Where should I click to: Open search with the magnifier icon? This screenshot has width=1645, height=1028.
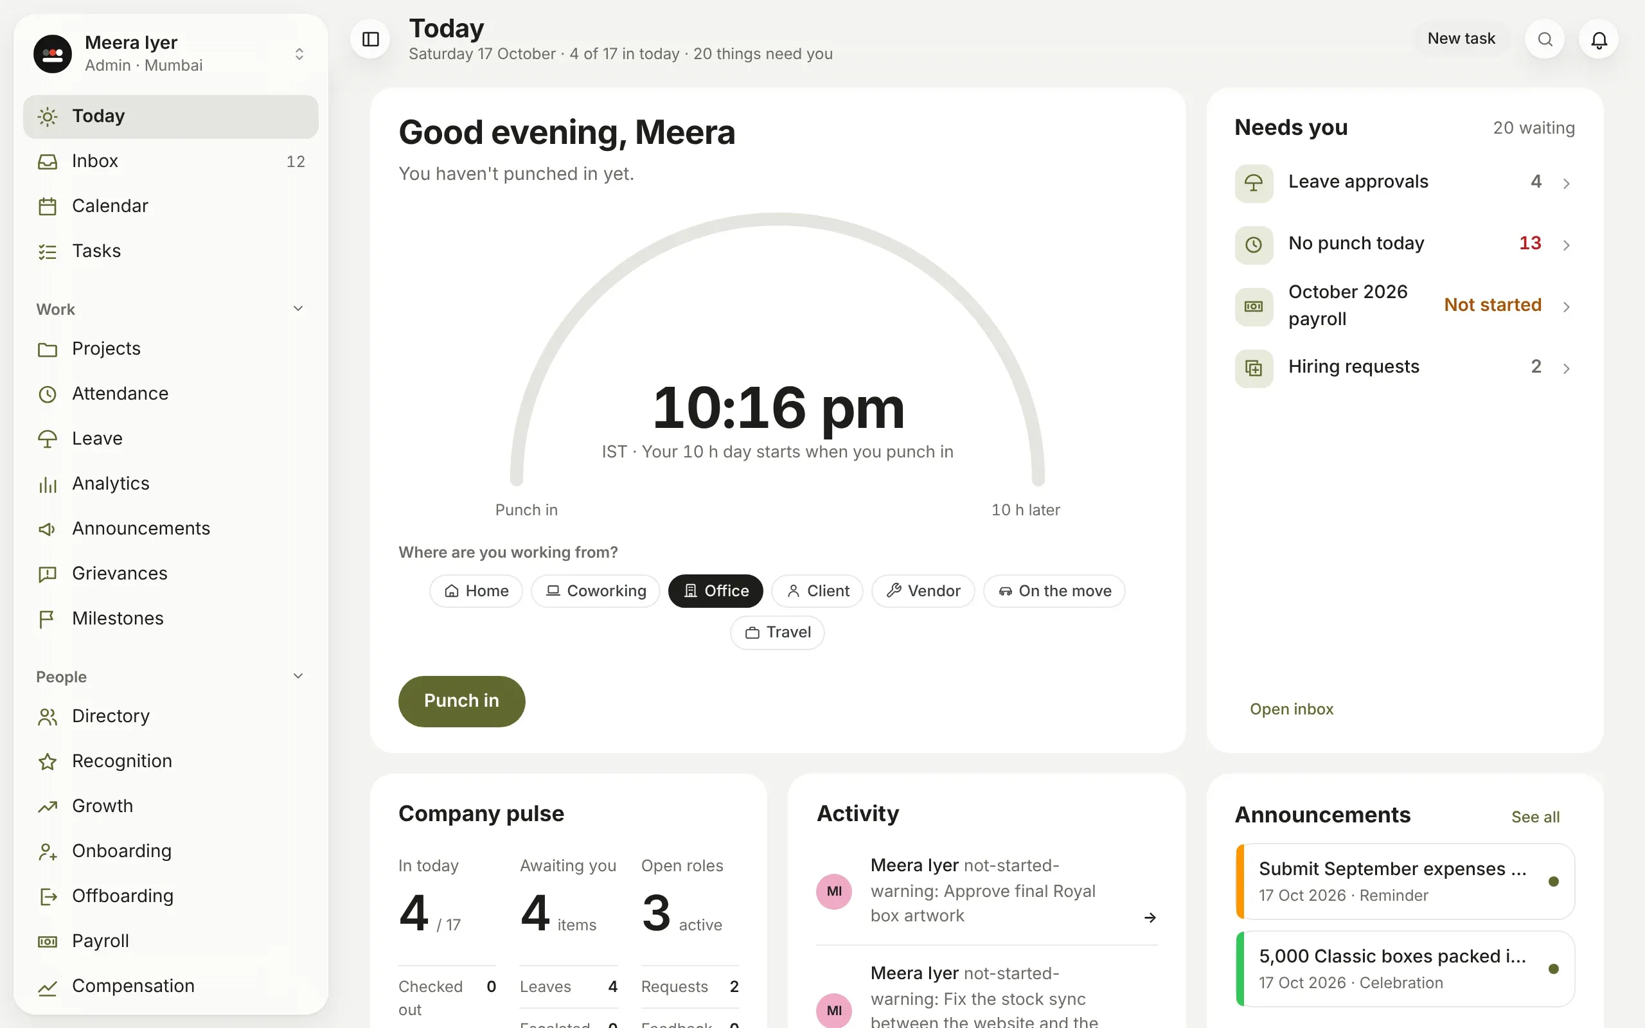pos(1545,39)
